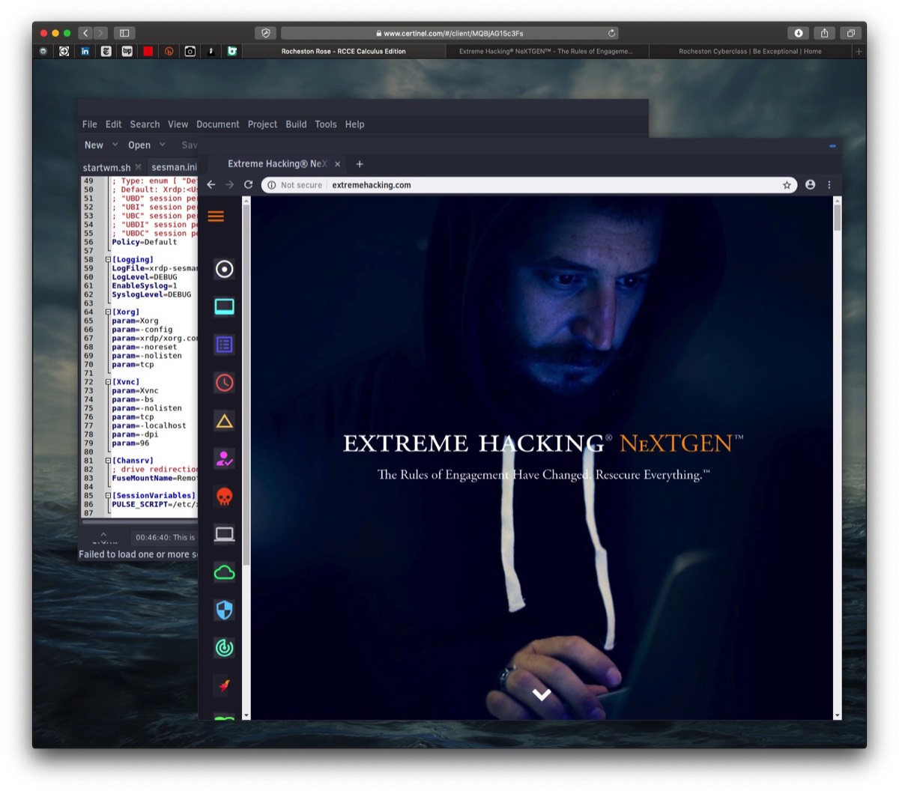Open a new tab in inner Chrome

(360, 164)
